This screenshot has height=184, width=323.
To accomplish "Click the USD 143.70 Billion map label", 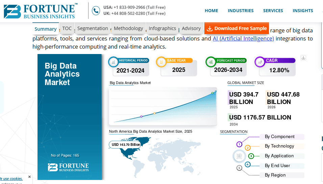I will point(126,144).
